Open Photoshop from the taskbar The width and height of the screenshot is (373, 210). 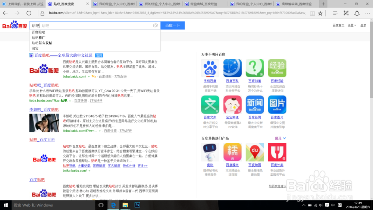pyautogui.click(x=137, y=205)
